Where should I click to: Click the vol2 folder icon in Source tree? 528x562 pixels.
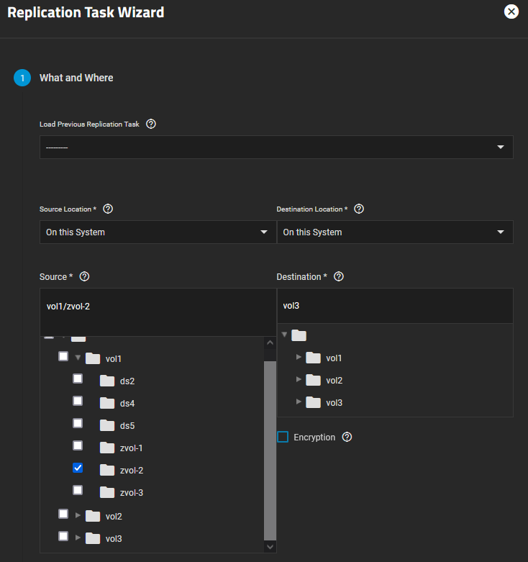tap(93, 516)
